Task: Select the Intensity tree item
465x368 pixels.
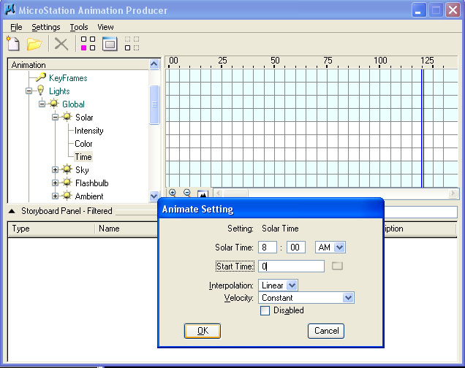Action: point(88,131)
